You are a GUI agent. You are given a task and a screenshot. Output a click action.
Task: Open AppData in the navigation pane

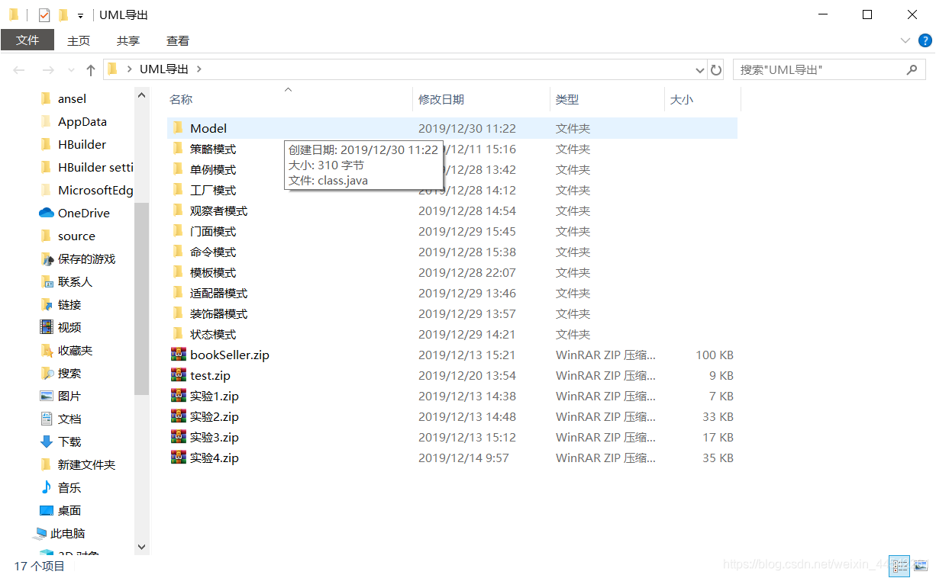pyautogui.click(x=82, y=121)
